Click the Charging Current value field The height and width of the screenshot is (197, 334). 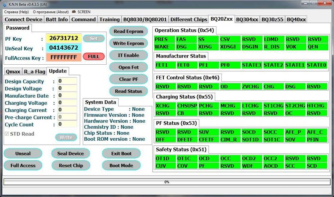click(67, 110)
